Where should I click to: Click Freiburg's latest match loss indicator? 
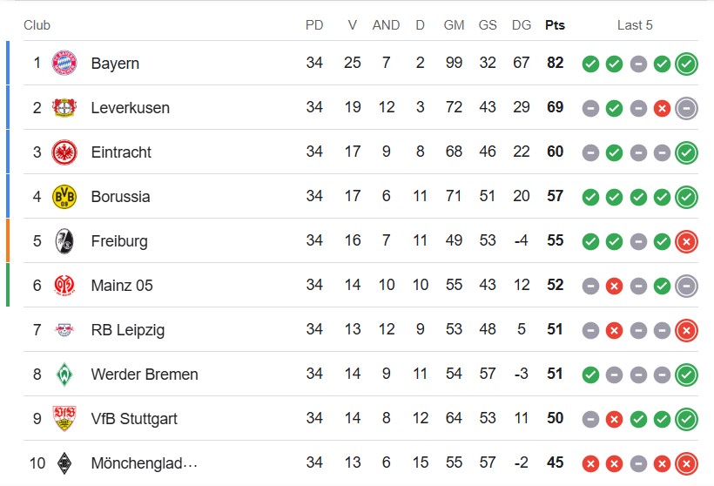[686, 241]
